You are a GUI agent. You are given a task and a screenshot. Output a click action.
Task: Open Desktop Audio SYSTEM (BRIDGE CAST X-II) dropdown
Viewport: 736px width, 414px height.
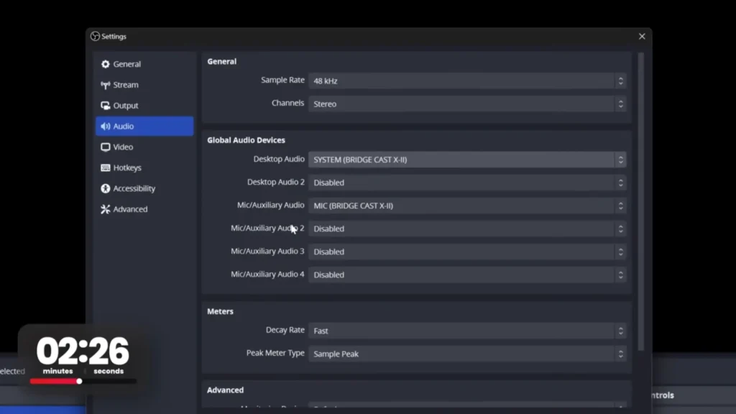[467, 160]
